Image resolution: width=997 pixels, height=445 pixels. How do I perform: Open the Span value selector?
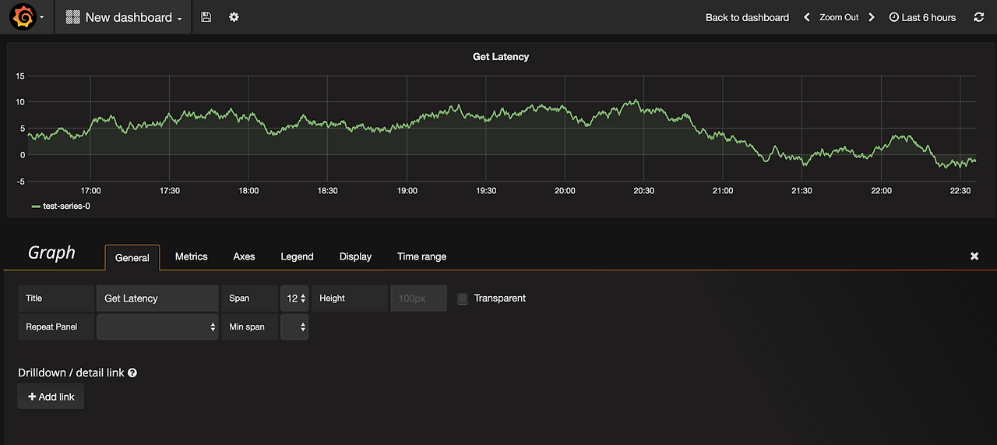point(294,298)
